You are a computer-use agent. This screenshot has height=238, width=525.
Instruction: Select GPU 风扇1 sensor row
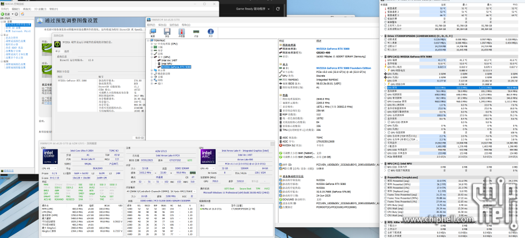coord(453,73)
